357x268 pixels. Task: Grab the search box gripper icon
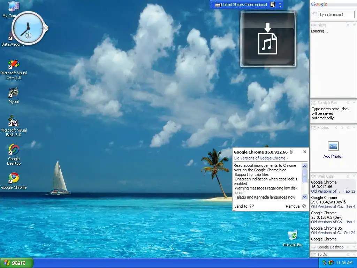(314, 14)
